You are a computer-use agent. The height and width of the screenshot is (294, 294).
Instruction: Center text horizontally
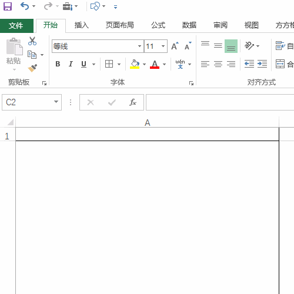click(x=218, y=64)
